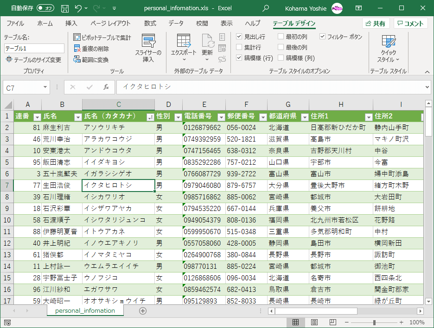The image size is (434, 328).
Task: Open filter dropdown for 都道府県 column
Action: click(305, 117)
